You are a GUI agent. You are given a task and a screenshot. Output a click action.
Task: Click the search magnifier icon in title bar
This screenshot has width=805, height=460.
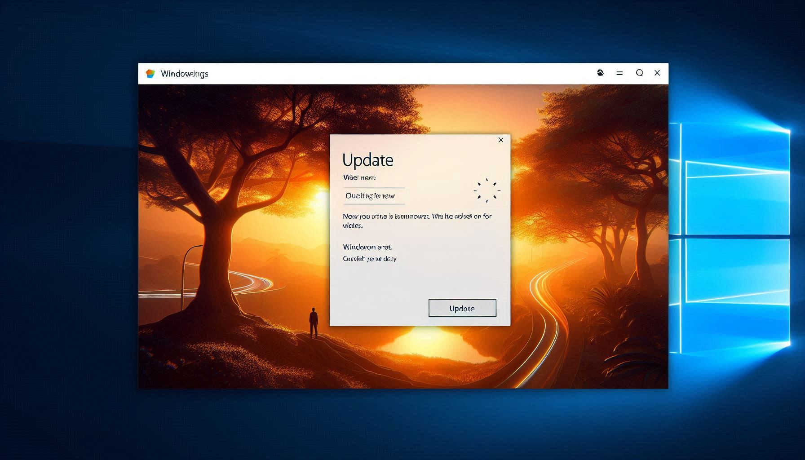(x=639, y=72)
